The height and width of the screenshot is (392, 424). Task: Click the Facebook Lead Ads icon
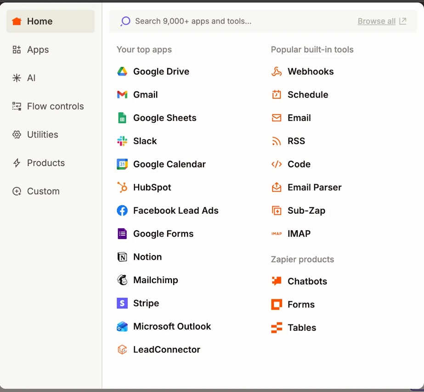(122, 210)
